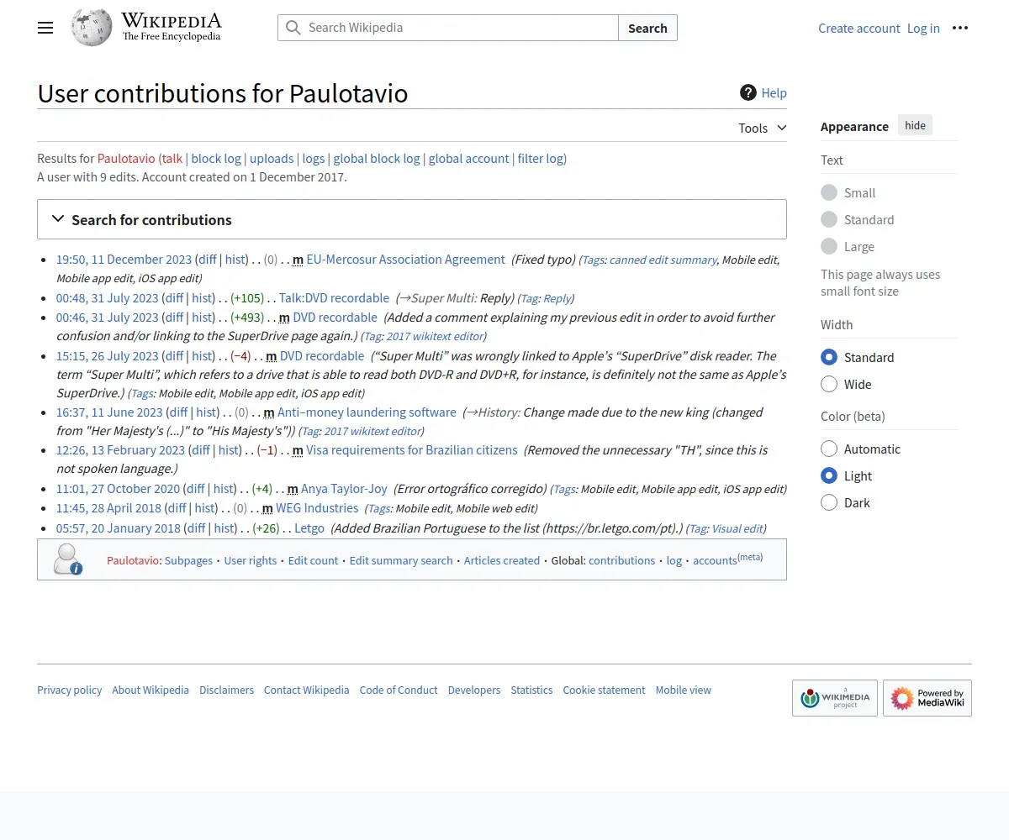Screen dimensions: 1009x840
Task: Click the Search button
Action: click(x=647, y=28)
